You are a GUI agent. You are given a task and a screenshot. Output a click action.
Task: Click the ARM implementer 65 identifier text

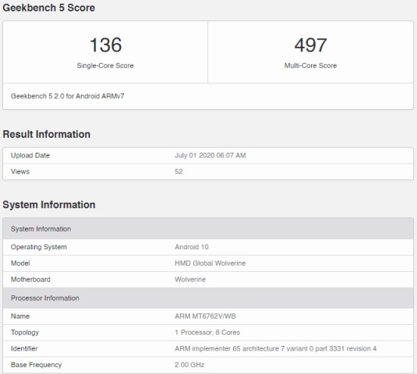(x=275, y=348)
